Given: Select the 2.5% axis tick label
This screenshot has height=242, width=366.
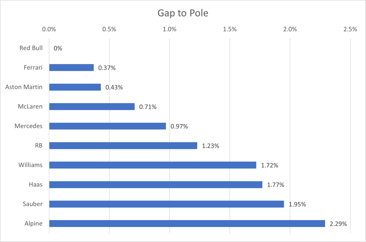Looking at the screenshot, I should click(350, 29).
